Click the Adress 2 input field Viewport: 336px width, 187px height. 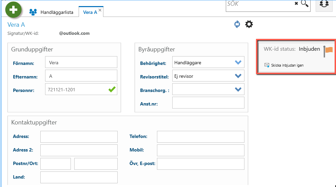click(x=79, y=150)
